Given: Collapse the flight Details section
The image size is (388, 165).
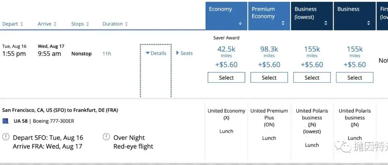Looking at the screenshot, I should 156,53.
